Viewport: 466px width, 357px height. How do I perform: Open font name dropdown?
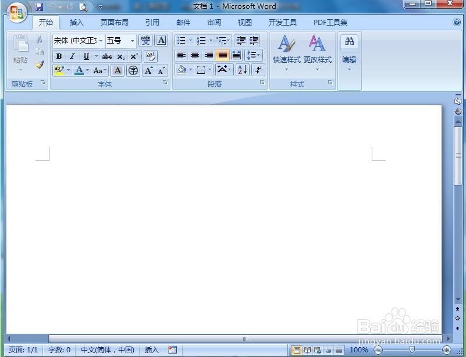[x=101, y=40]
